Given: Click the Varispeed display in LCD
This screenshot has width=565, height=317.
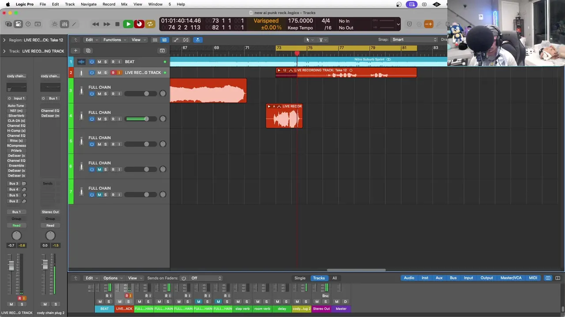Looking at the screenshot, I should click(266, 21).
